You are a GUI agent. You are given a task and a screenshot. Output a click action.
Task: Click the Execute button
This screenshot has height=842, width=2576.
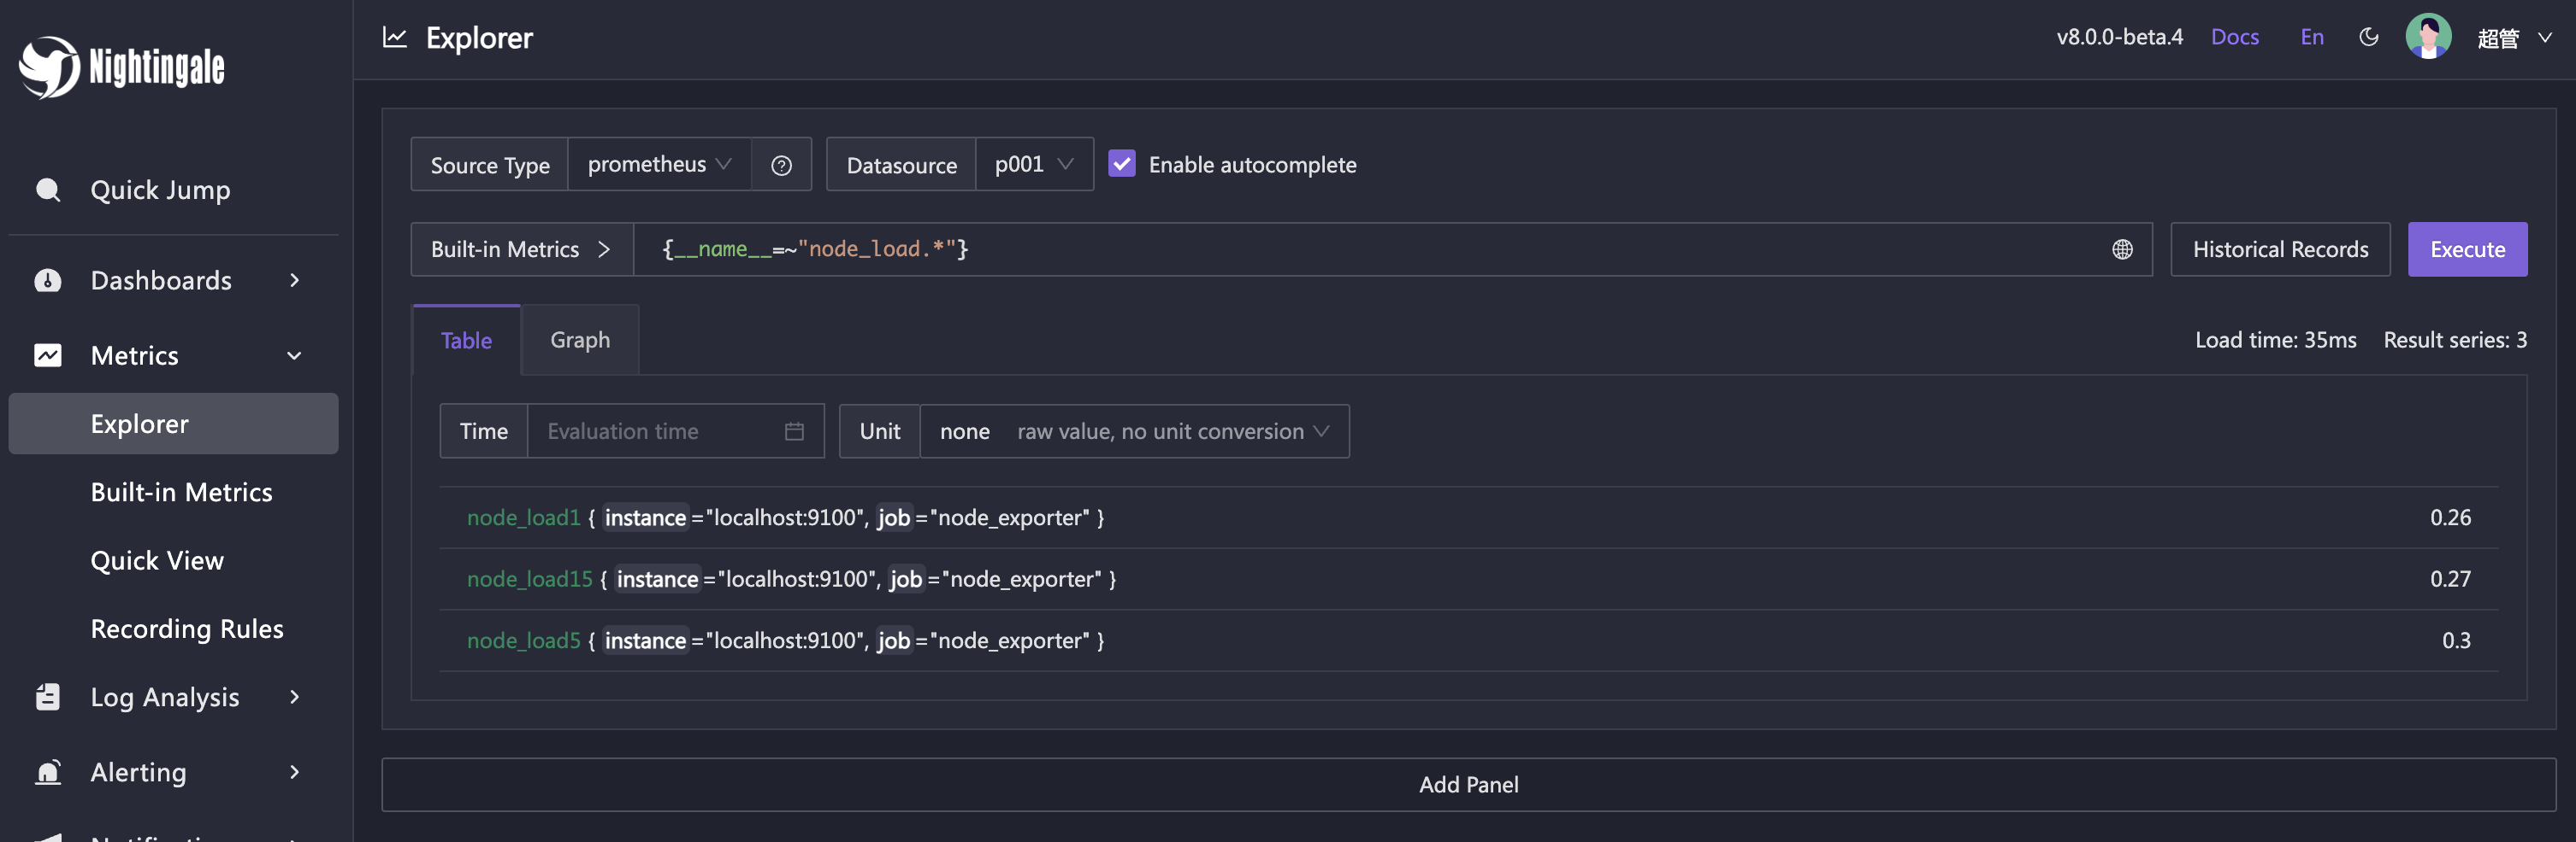point(2467,249)
